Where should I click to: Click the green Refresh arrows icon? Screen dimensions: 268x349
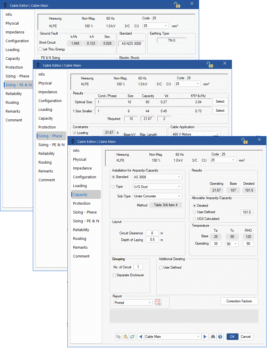coord(133,337)
